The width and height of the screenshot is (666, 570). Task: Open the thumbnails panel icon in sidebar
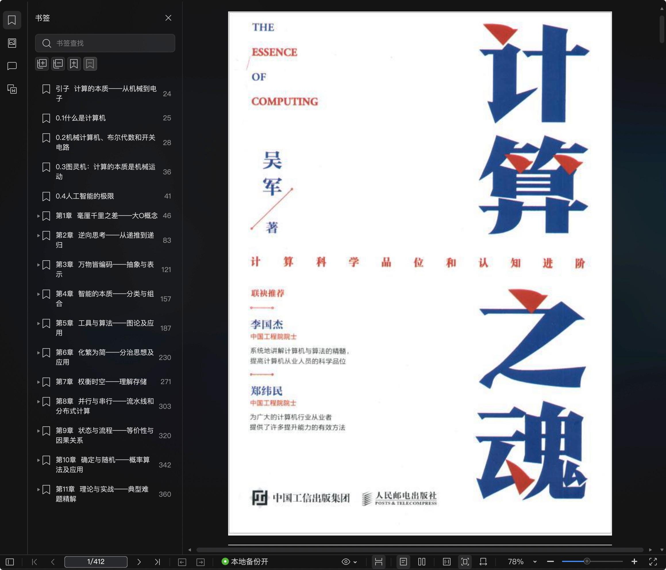click(12, 43)
